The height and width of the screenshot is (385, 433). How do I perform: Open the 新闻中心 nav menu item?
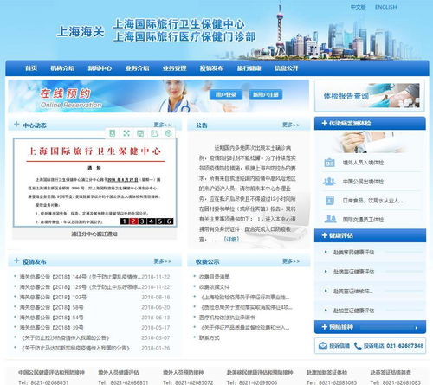[x=100, y=68]
